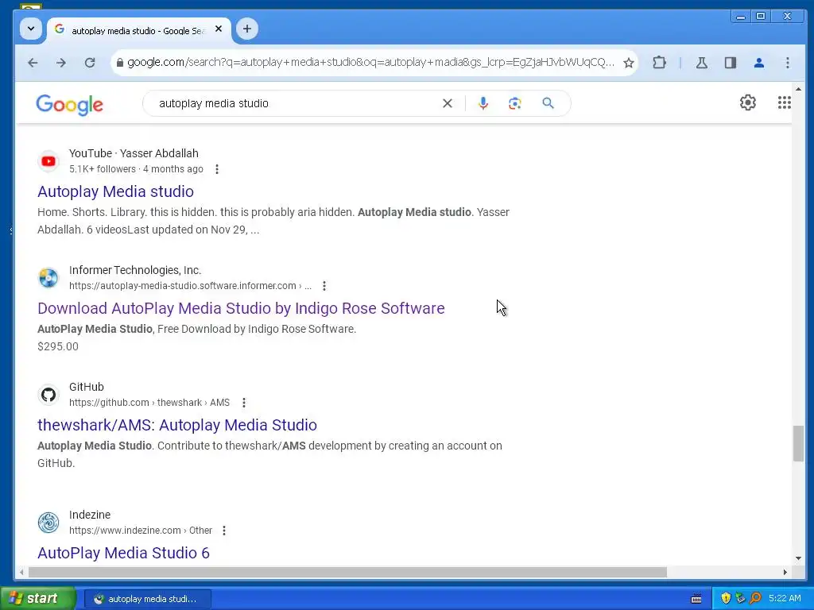Open a new browser tab
The height and width of the screenshot is (610, 814).
247,29
